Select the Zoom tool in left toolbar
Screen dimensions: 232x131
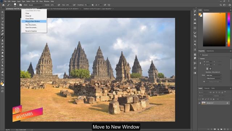[3, 75]
